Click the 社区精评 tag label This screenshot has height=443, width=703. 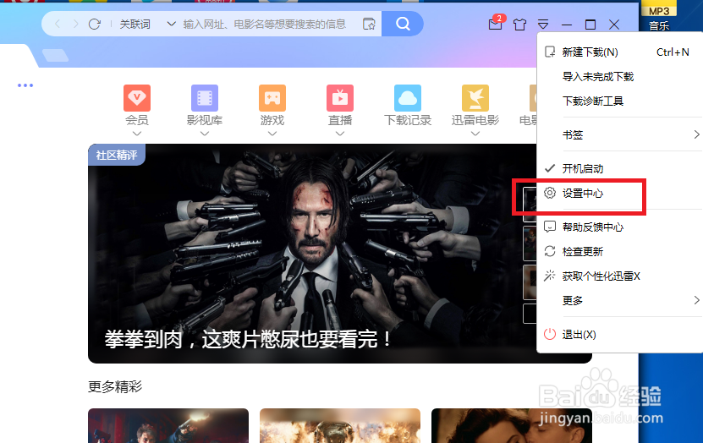117,155
